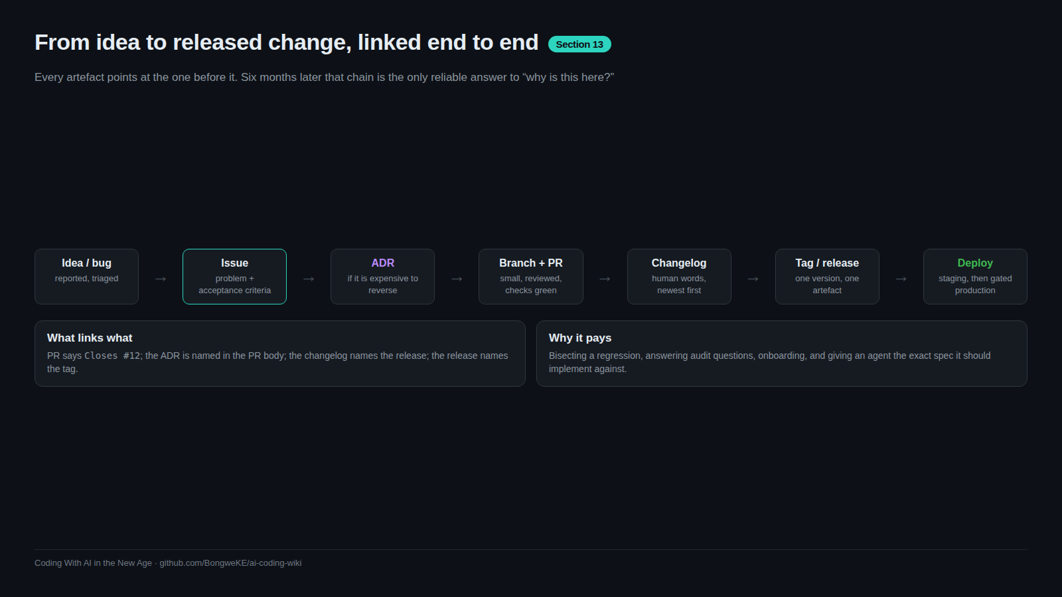Screen dimensions: 1062x597
Task: Click footer text Coding With AI in the New Age
Action: pos(93,563)
